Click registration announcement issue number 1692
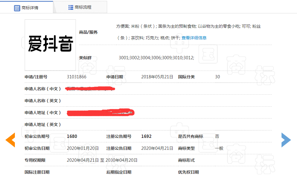 point(146,136)
